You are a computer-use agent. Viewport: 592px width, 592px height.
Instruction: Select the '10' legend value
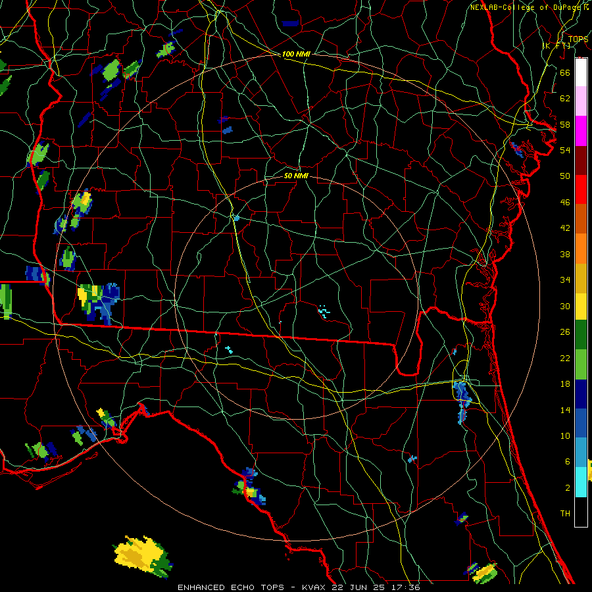565,436
